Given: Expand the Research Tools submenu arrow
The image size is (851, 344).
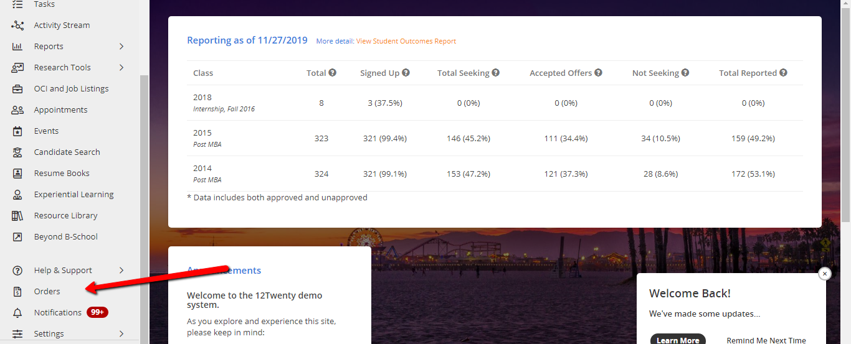Looking at the screenshot, I should (x=121, y=68).
